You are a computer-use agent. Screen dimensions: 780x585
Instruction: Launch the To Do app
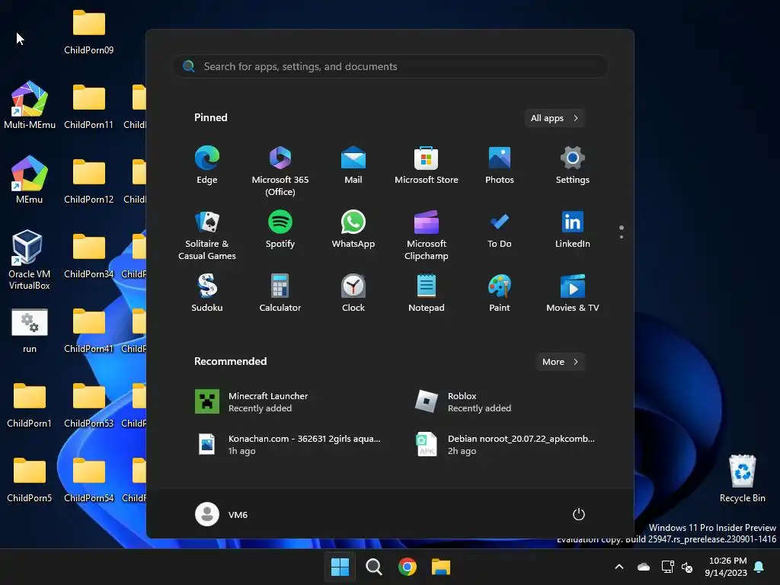tap(500, 229)
